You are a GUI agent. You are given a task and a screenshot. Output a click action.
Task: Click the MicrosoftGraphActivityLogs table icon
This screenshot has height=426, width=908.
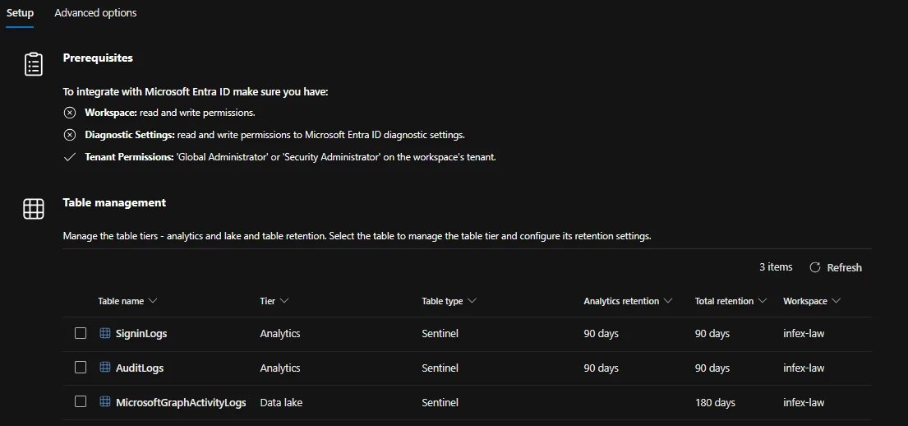click(105, 402)
